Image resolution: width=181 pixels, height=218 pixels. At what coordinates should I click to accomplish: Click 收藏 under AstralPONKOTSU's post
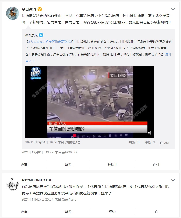pyautogui.click(x=24, y=212)
